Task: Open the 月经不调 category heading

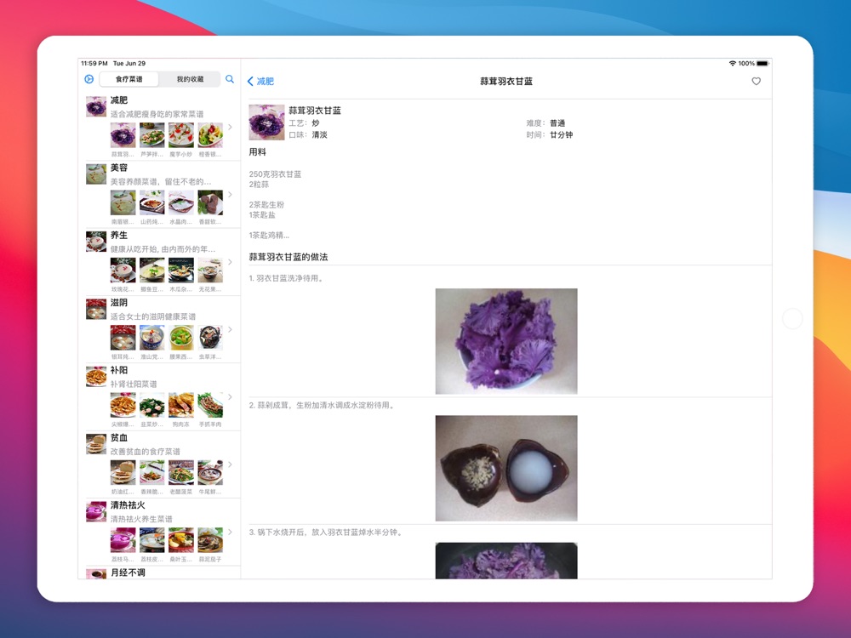Action: pyautogui.click(x=129, y=572)
